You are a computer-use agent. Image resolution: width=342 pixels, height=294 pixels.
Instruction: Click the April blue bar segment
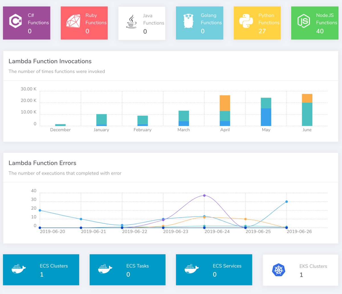[x=225, y=124]
